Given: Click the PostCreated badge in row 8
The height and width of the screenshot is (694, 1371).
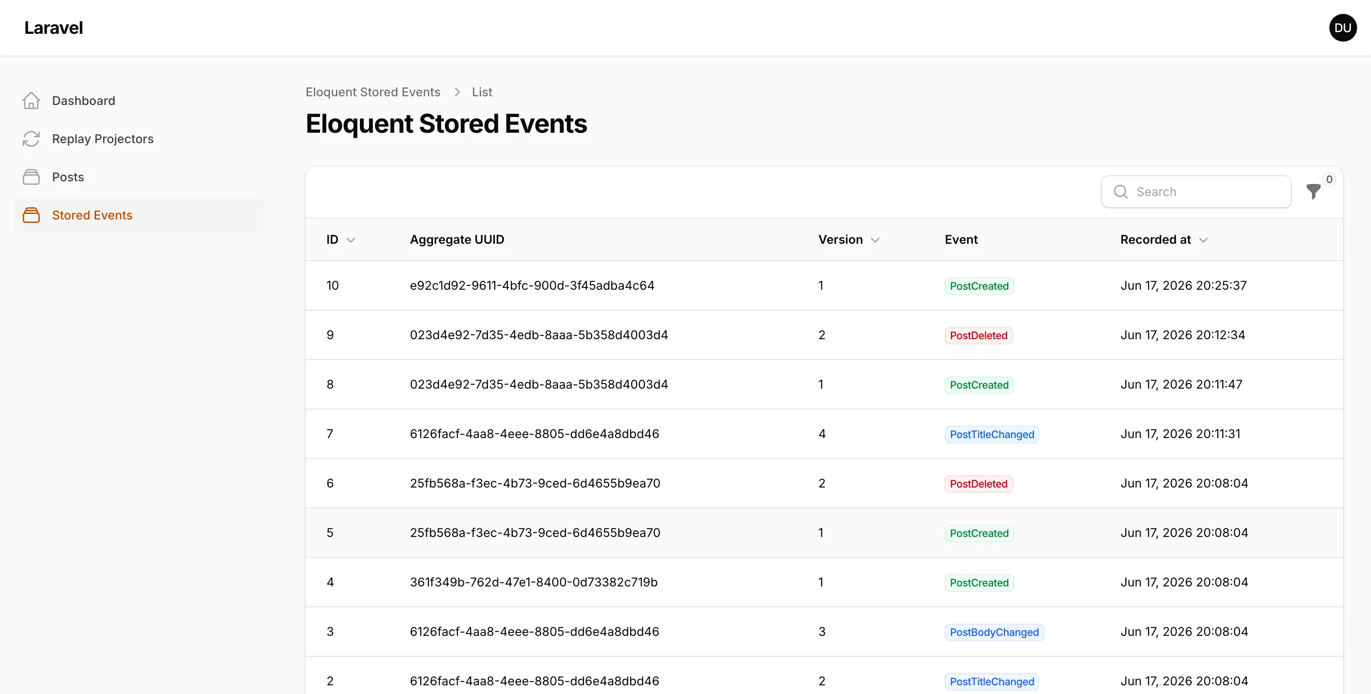Looking at the screenshot, I should click(979, 385).
